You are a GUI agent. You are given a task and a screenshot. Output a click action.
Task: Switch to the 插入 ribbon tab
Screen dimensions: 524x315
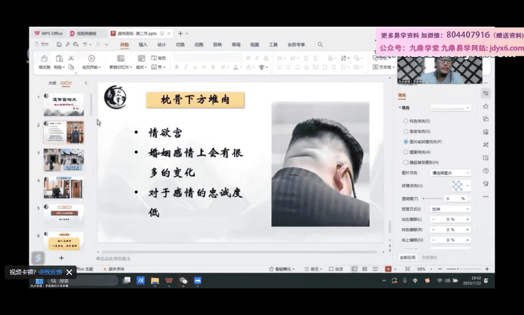[143, 45]
